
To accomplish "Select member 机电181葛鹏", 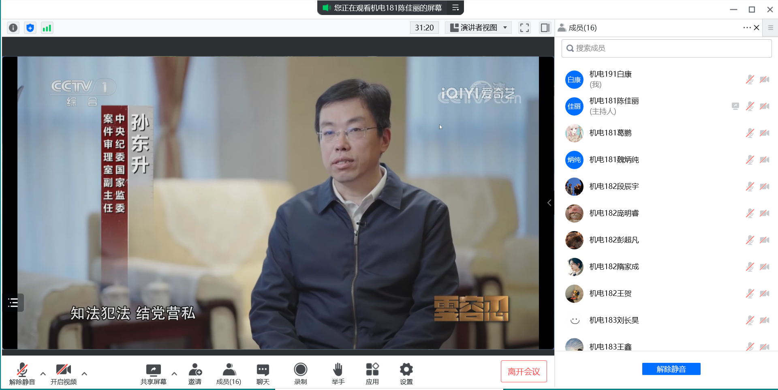I will pyautogui.click(x=667, y=133).
